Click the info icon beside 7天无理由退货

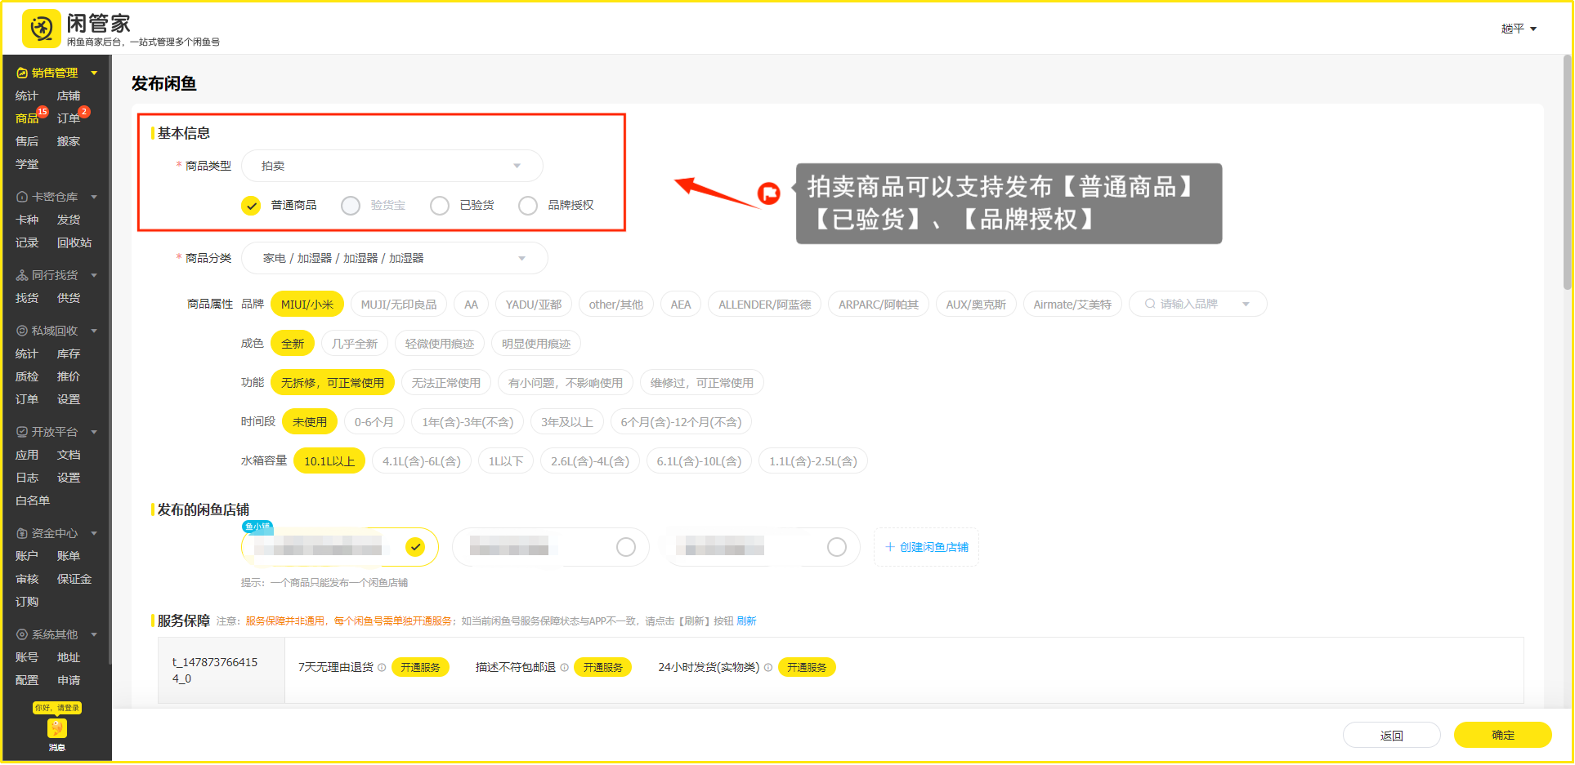[382, 668]
